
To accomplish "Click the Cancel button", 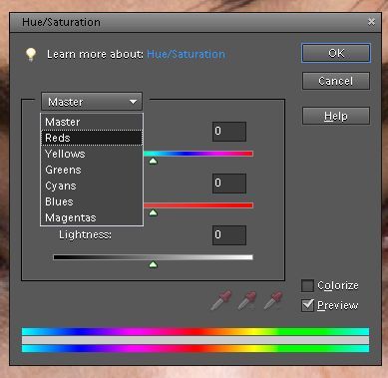I will 336,81.
